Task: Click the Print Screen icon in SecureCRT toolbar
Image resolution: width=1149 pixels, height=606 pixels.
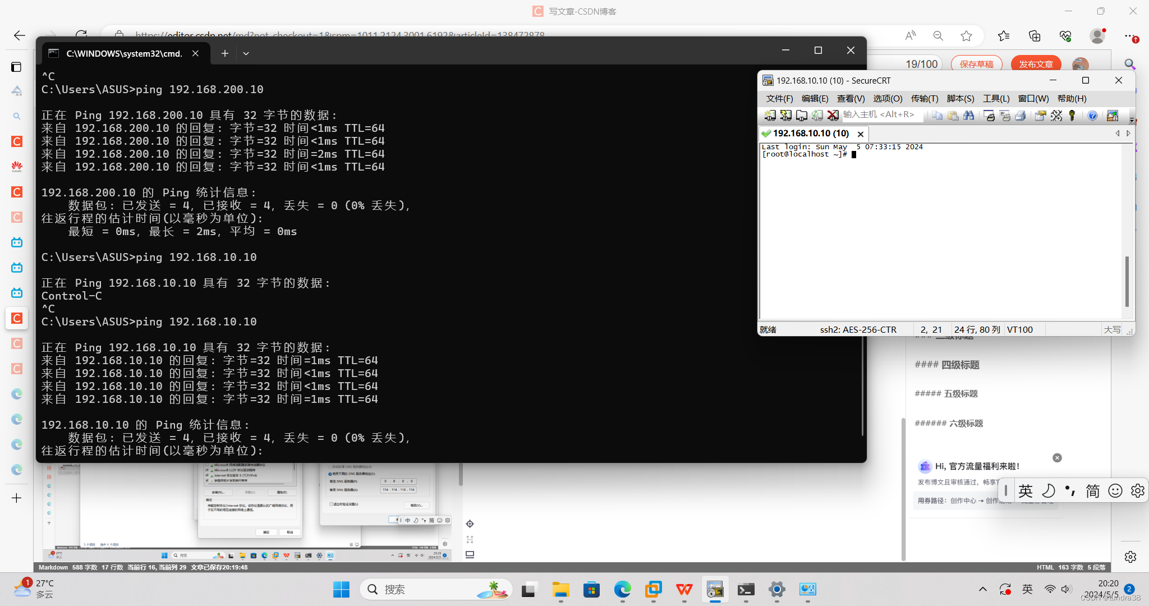Action: tap(1005, 116)
